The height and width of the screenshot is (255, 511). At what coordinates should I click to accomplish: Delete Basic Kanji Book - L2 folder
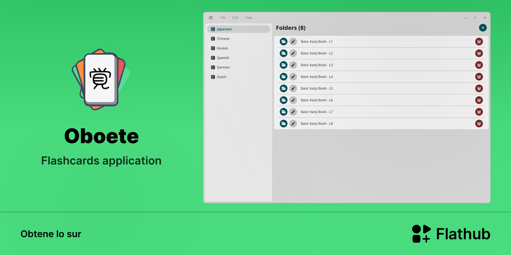(479, 53)
